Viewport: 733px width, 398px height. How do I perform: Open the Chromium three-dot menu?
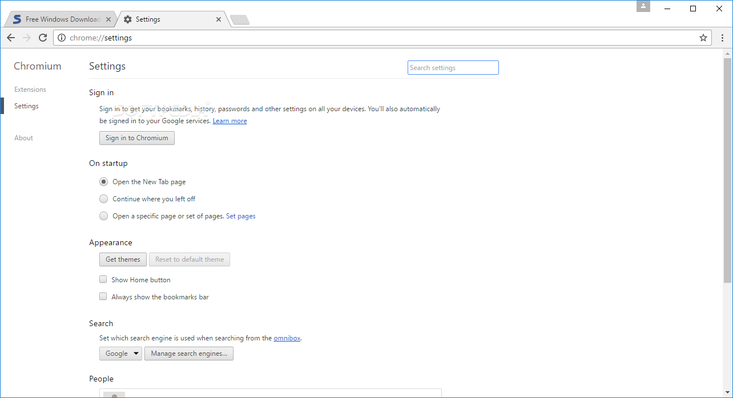pyautogui.click(x=723, y=38)
